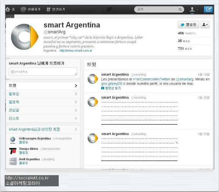This screenshot has height=192, width=219.
Task: Click the smart Argentina profile logo
Action: click(x=25, y=37)
